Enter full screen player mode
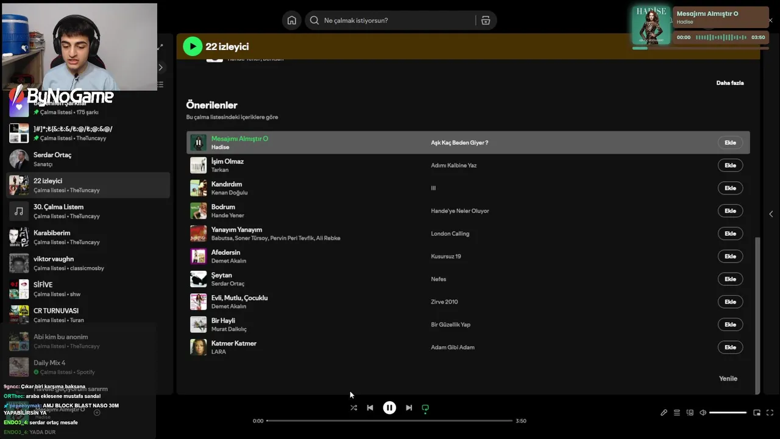The image size is (780, 439). click(x=770, y=413)
